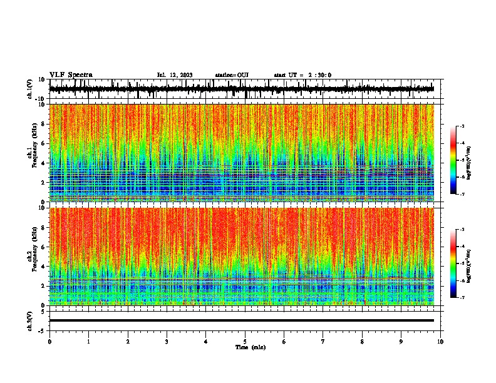Viewport: 496px width, 383px height.
Task: Click the "-7" label on ch.1 color bar
Action: tap(462, 194)
